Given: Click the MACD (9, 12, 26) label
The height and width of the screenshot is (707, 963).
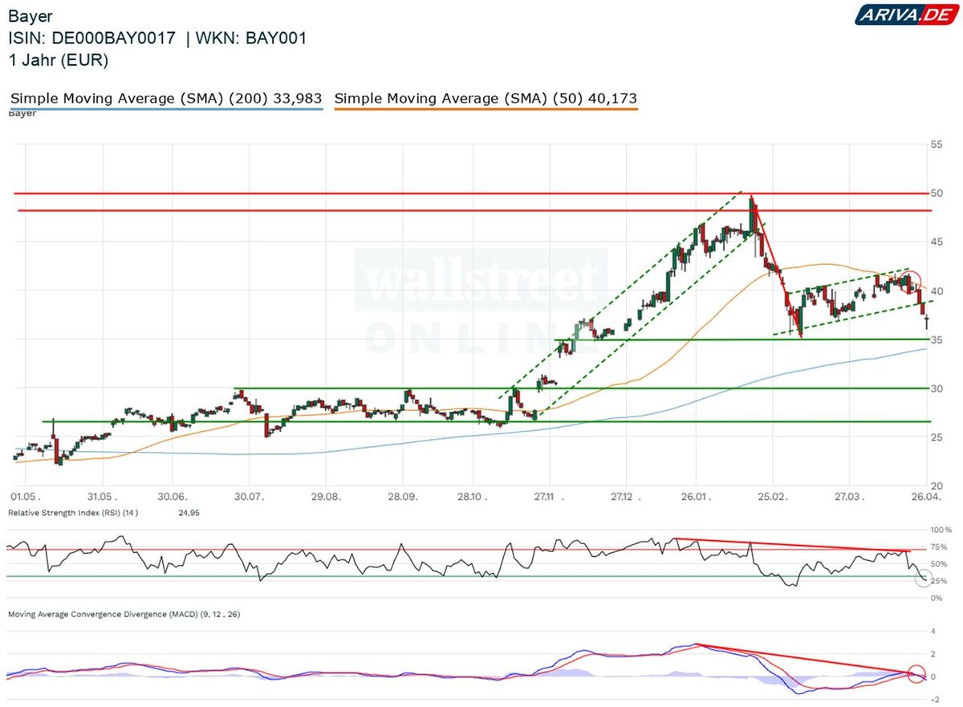Looking at the screenshot, I should tap(124, 614).
